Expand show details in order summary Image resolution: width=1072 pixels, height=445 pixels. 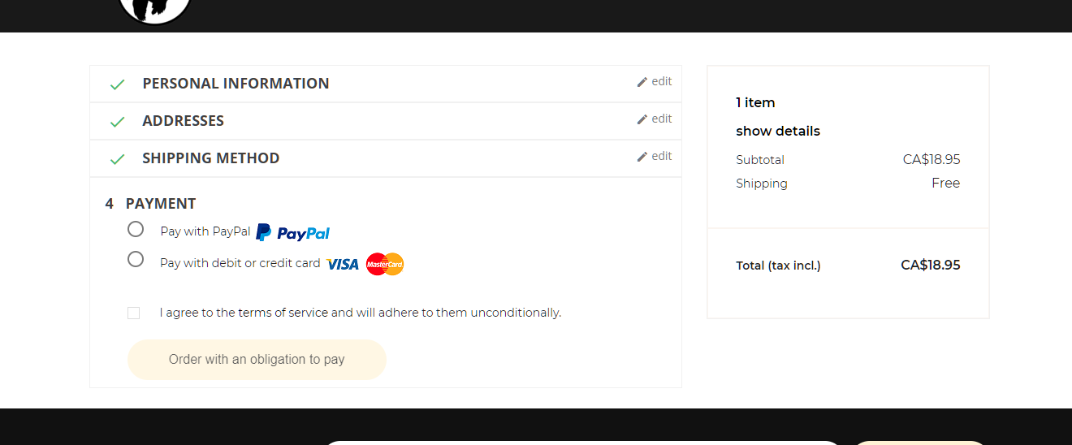(778, 131)
